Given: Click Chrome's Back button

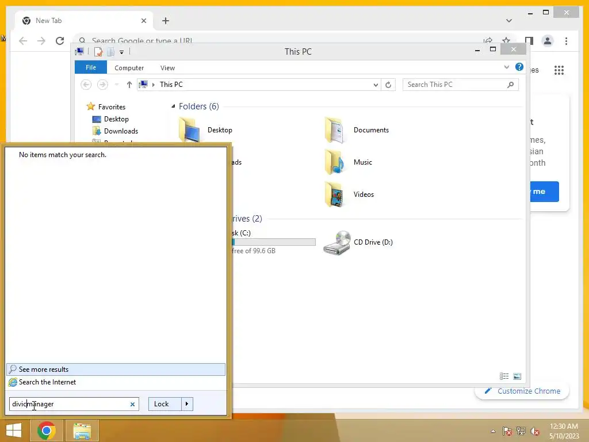Looking at the screenshot, I should tap(23, 41).
